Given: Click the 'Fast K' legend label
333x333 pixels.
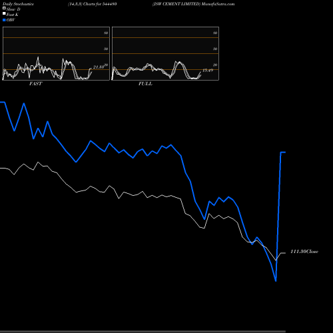Looking at the screenshot, I should coord(12,15).
